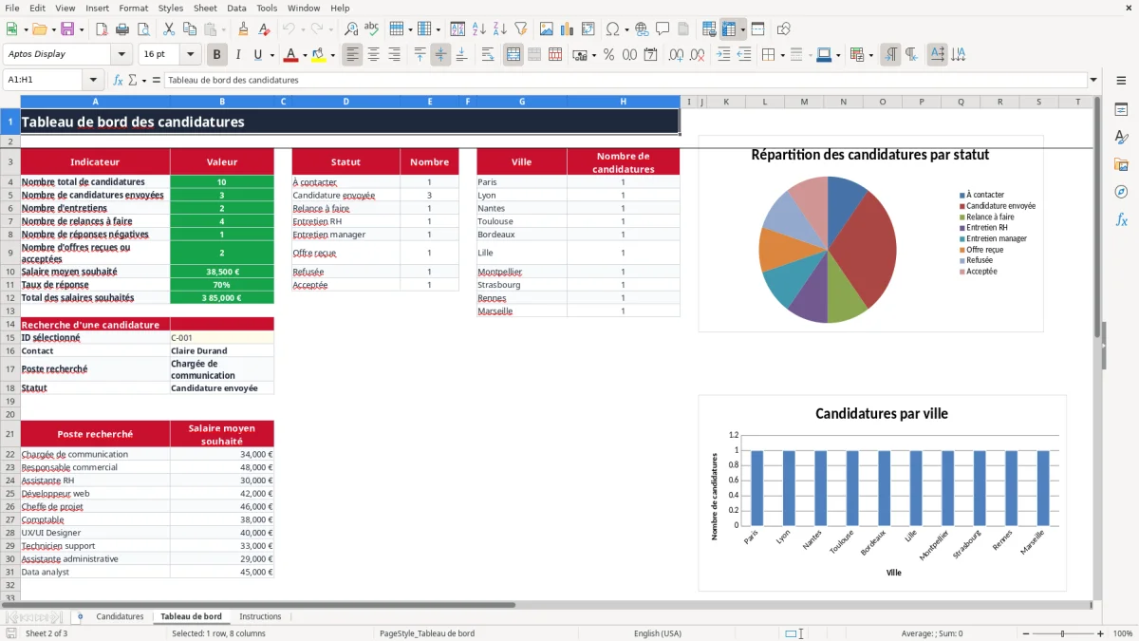The image size is (1139, 641).
Task: Toggle Underline formatting button
Action: (x=257, y=55)
